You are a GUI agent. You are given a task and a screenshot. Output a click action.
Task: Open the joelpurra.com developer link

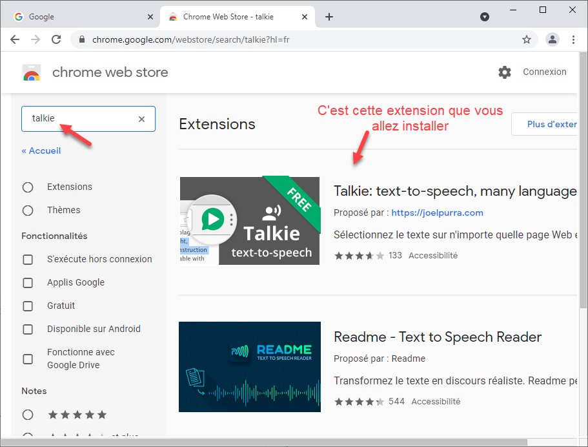(x=437, y=213)
